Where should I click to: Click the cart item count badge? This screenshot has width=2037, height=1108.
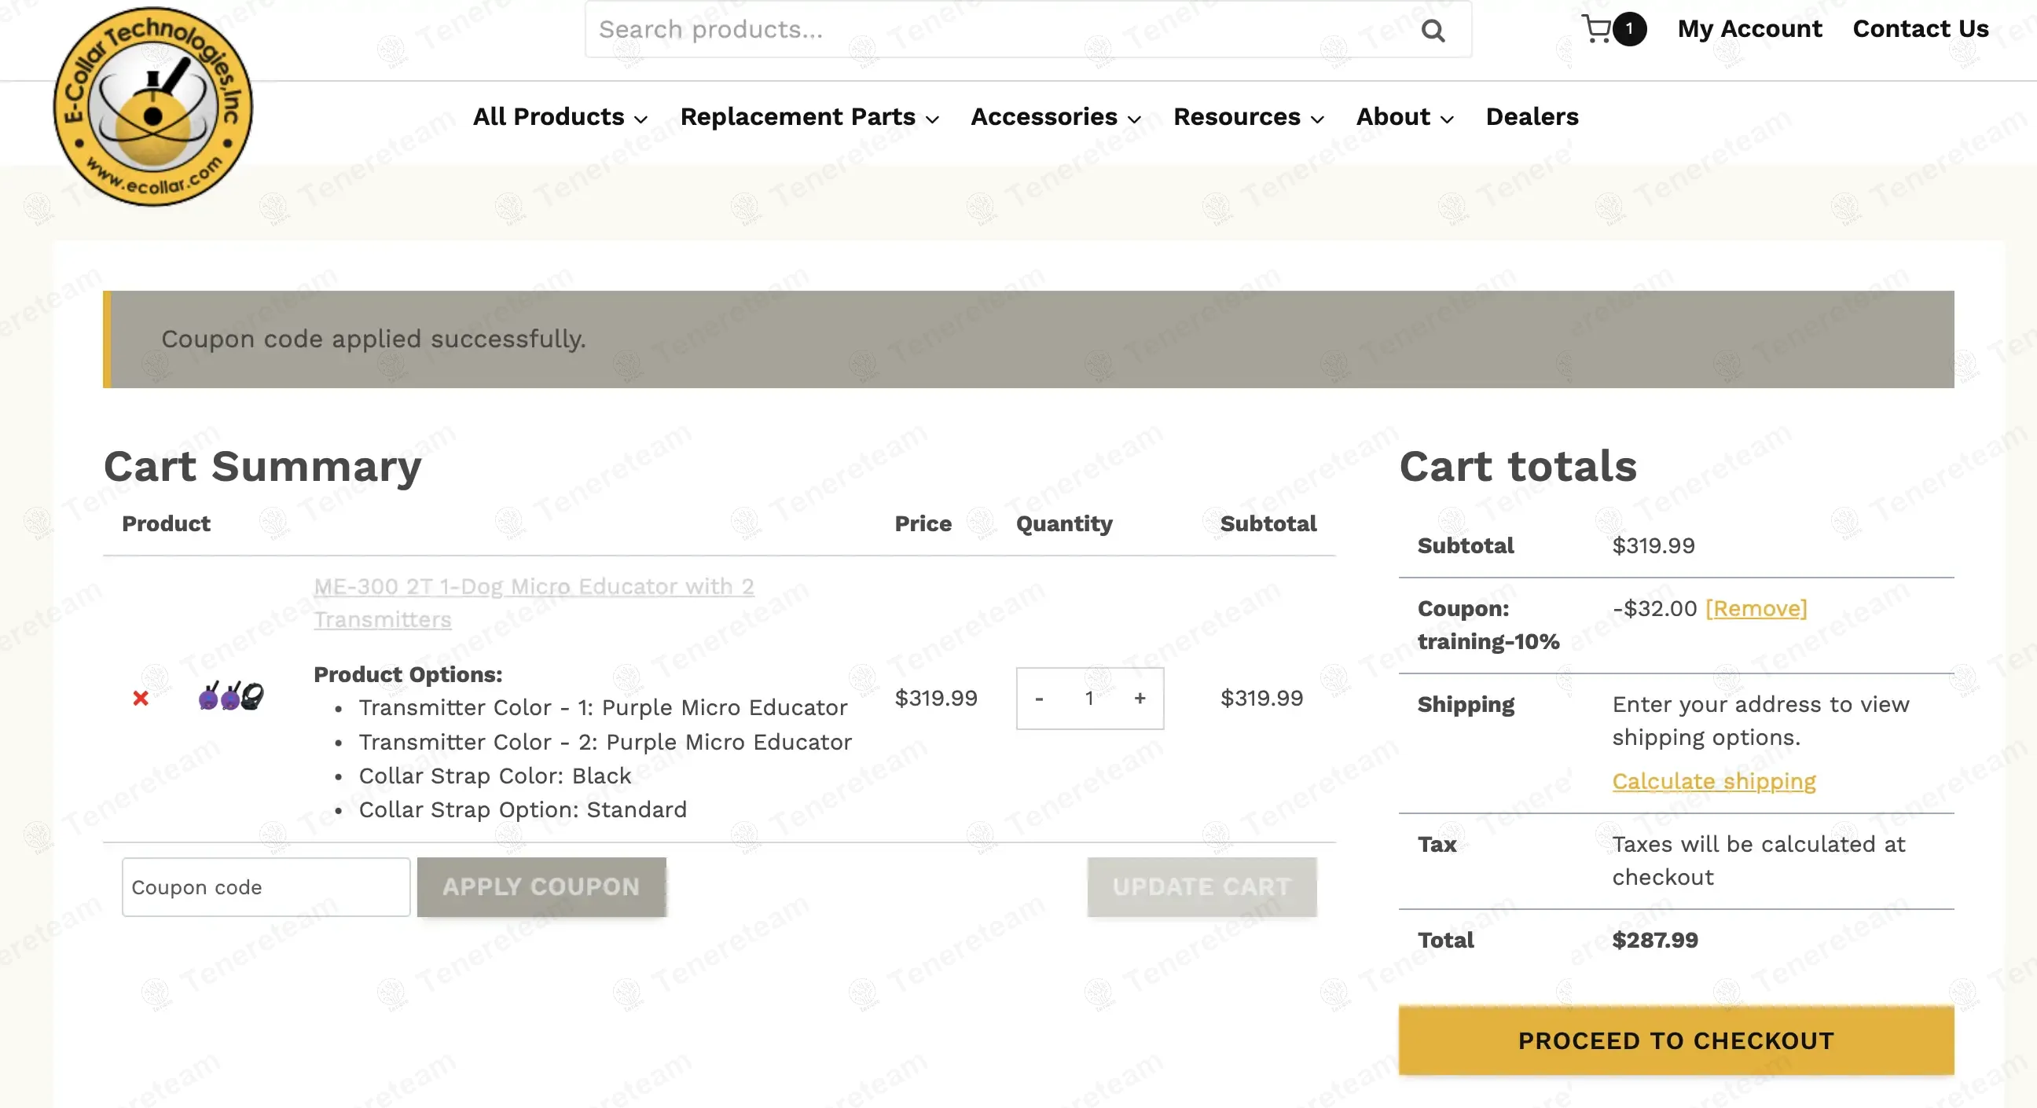[1629, 29]
